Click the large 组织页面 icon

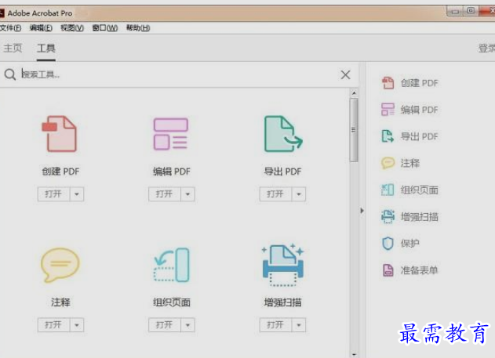[x=172, y=265]
